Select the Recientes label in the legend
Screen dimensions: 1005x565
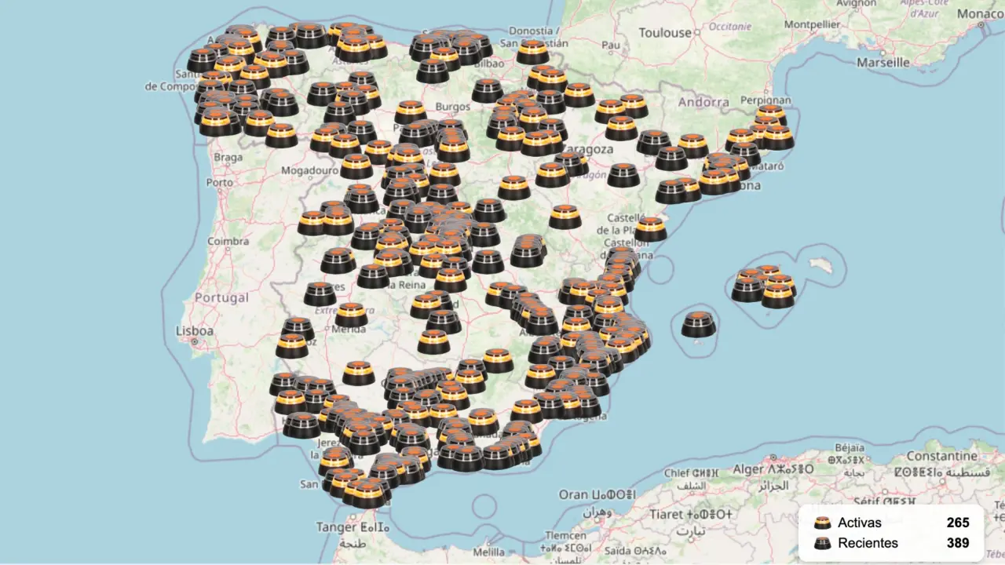[x=868, y=543]
